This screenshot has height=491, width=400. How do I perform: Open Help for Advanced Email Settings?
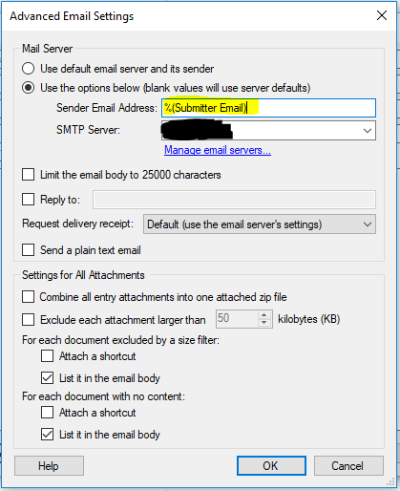click(x=49, y=466)
